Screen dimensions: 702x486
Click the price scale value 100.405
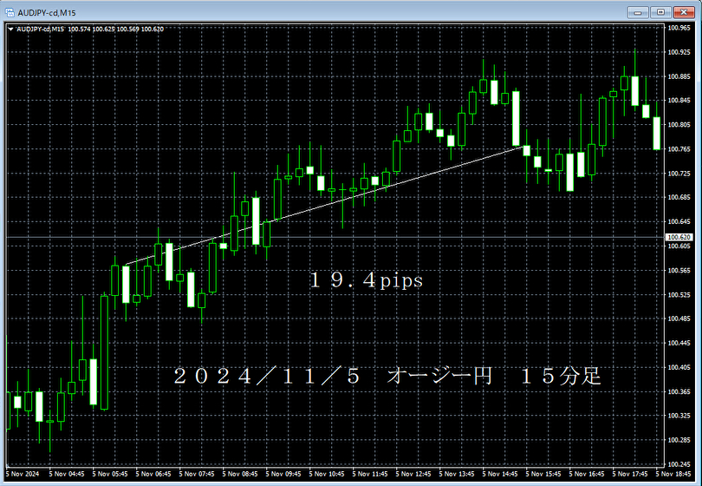pyautogui.click(x=679, y=367)
